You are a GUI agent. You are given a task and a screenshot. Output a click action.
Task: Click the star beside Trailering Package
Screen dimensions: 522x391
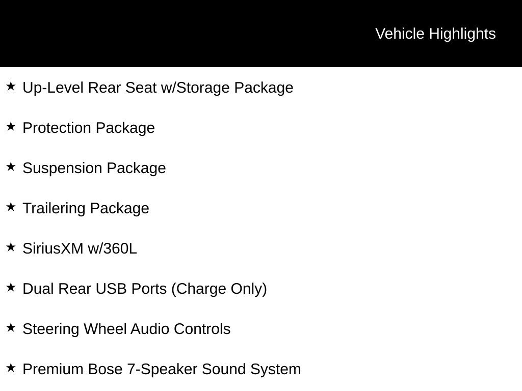pos(11,207)
